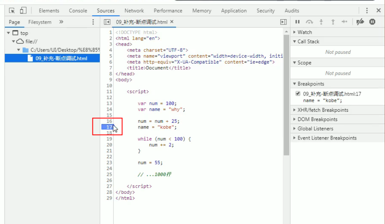
Task: Click the step icon with right arrow
Action: pos(344,22)
